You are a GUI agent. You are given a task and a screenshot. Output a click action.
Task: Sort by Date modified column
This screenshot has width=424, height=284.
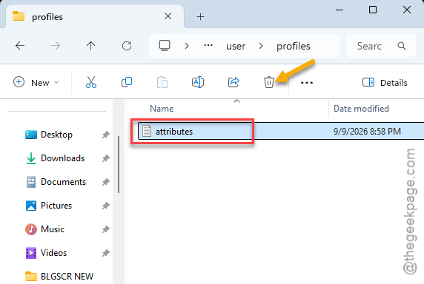point(361,109)
